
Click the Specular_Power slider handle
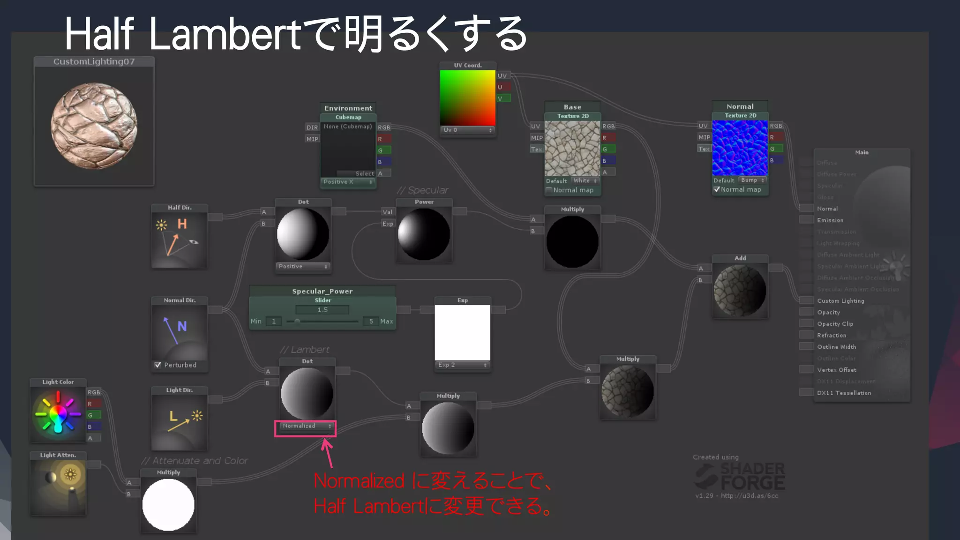[x=297, y=322]
